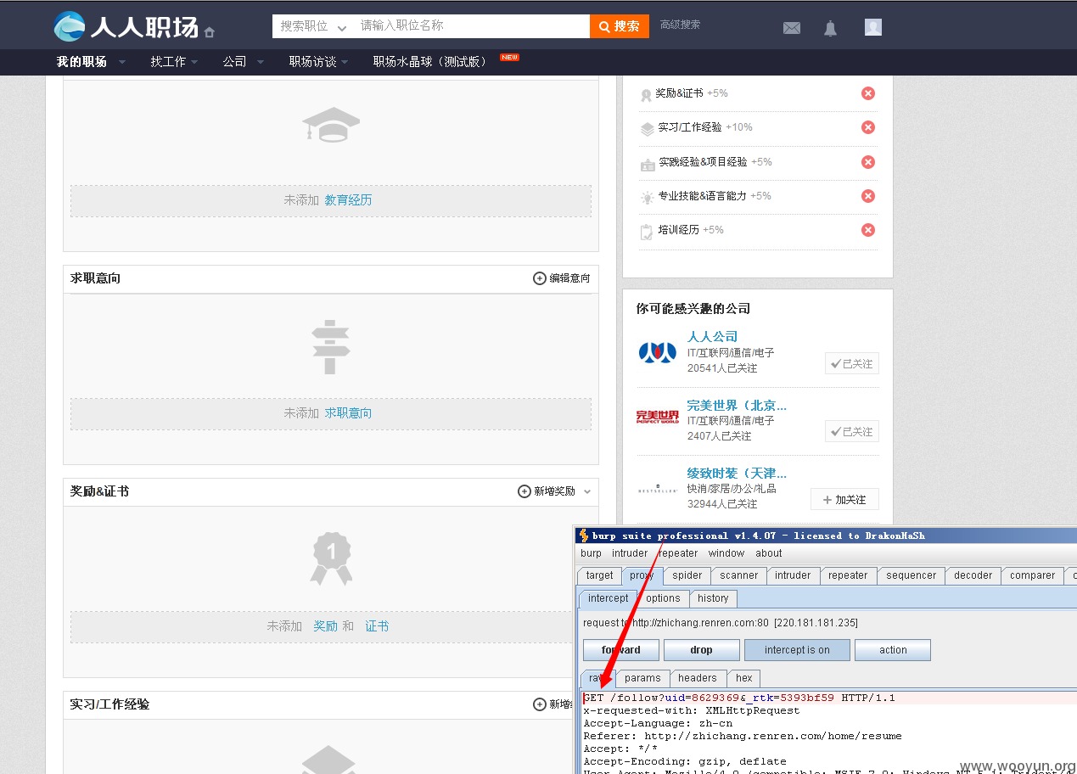Toggle 已关注 for 人人公司
The image size is (1077, 774).
852,363
